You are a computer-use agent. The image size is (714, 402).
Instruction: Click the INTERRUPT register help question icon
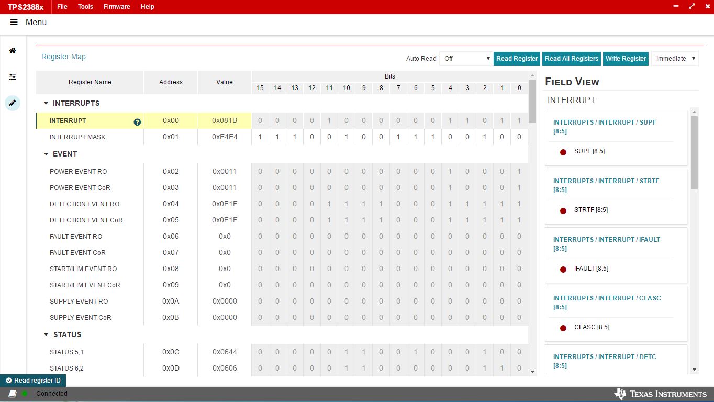137,122
